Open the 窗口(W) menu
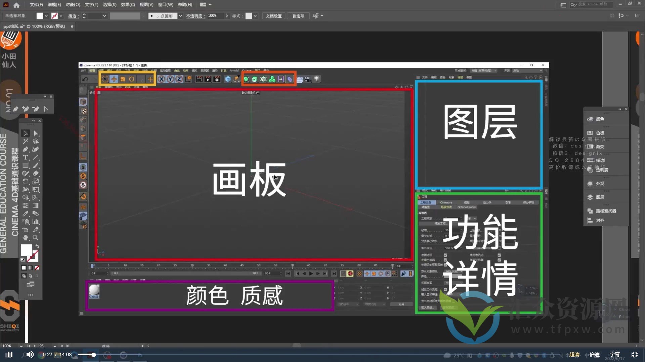Screen dimensions: 645x362 [165, 4]
